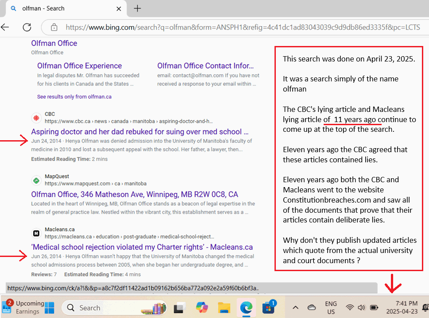Click the browser back arrow
Viewport: 429px width, 318px height.
pos(5,27)
